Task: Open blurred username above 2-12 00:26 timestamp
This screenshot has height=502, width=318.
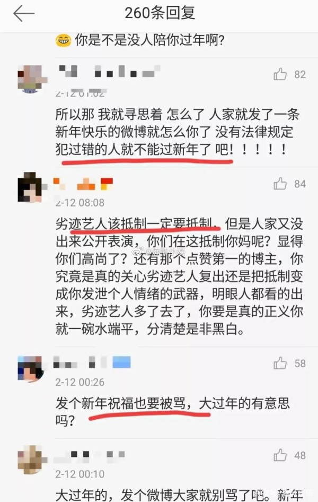Action: (x=92, y=362)
